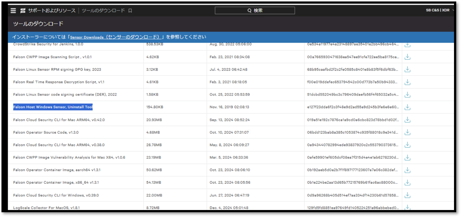Open the SB C&S | XDR account dropdown
461x217 pixels.
coord(440,10)
